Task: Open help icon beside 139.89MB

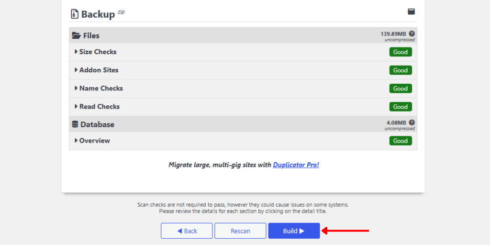Action: pos(412,34)
